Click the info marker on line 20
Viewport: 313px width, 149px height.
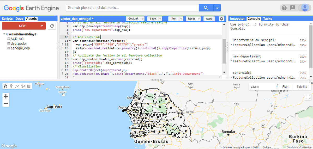coord(62,74)
